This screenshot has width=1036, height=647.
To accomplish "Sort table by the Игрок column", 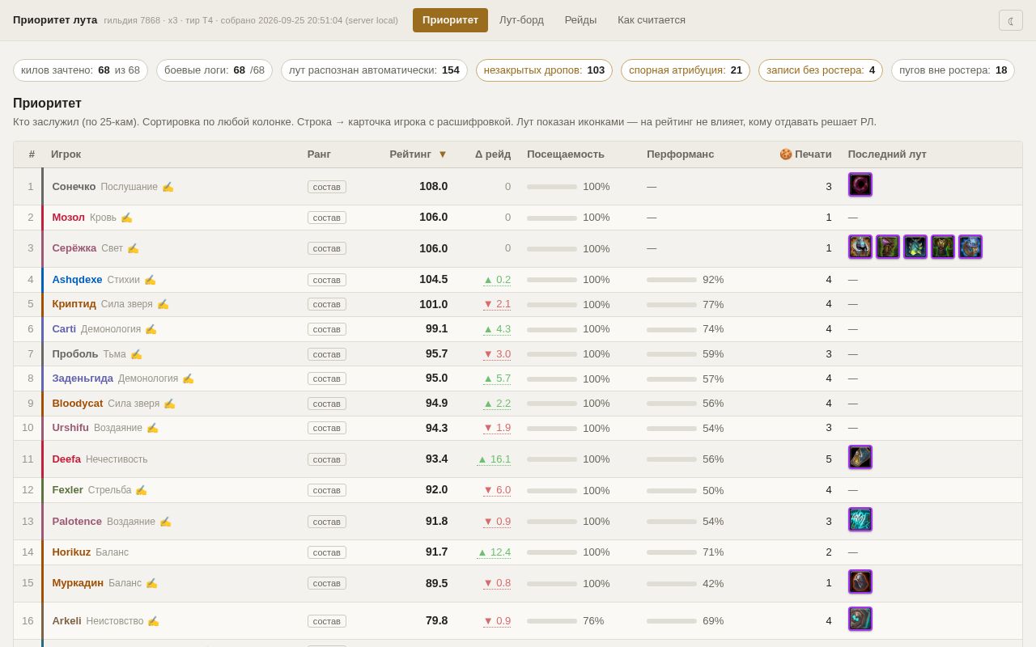I will pos(66,154).
